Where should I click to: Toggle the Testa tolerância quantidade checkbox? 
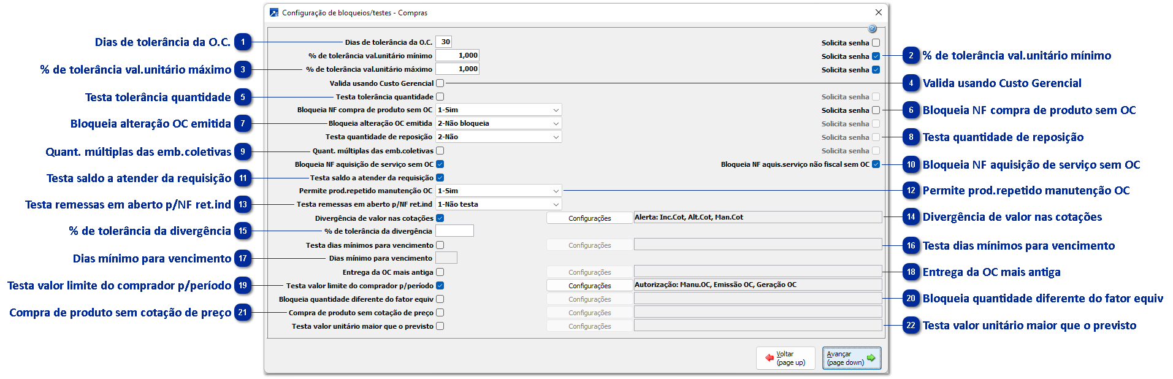coord(440,97)
